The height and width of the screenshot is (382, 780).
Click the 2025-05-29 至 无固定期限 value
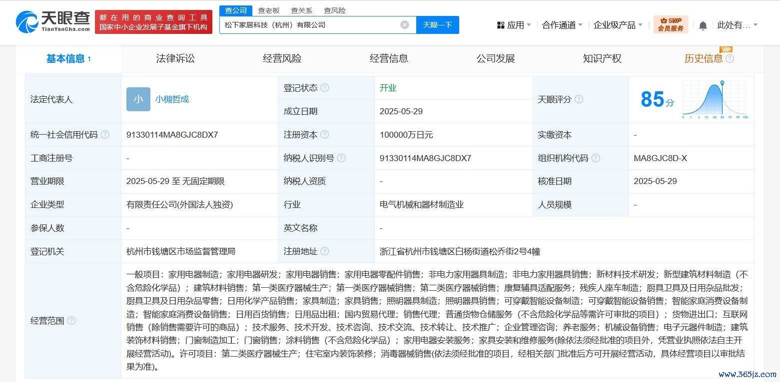click(x=175, y=182)
